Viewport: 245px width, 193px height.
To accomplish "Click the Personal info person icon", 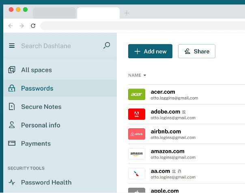I will 12,125.
